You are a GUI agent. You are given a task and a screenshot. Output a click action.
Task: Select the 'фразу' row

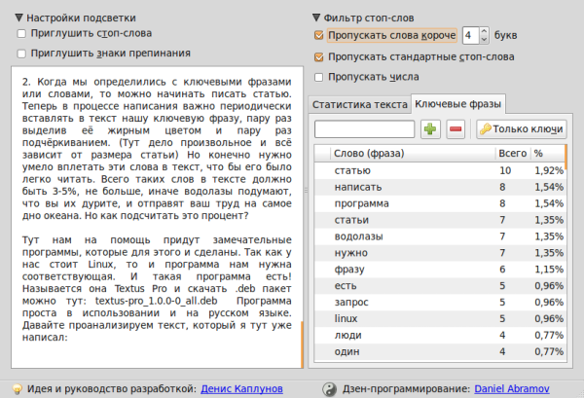tap(440, 270)
